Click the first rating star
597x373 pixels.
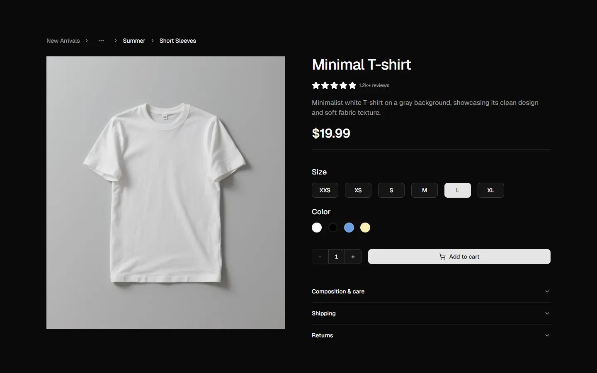(x=315, y=85)
